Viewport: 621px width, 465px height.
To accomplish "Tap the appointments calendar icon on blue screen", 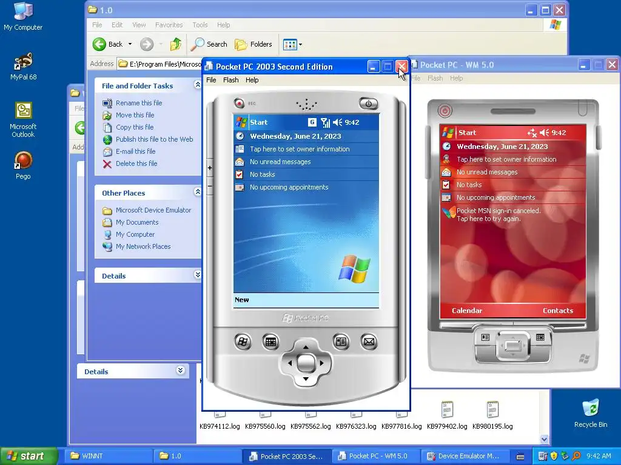I will point(240,187).
